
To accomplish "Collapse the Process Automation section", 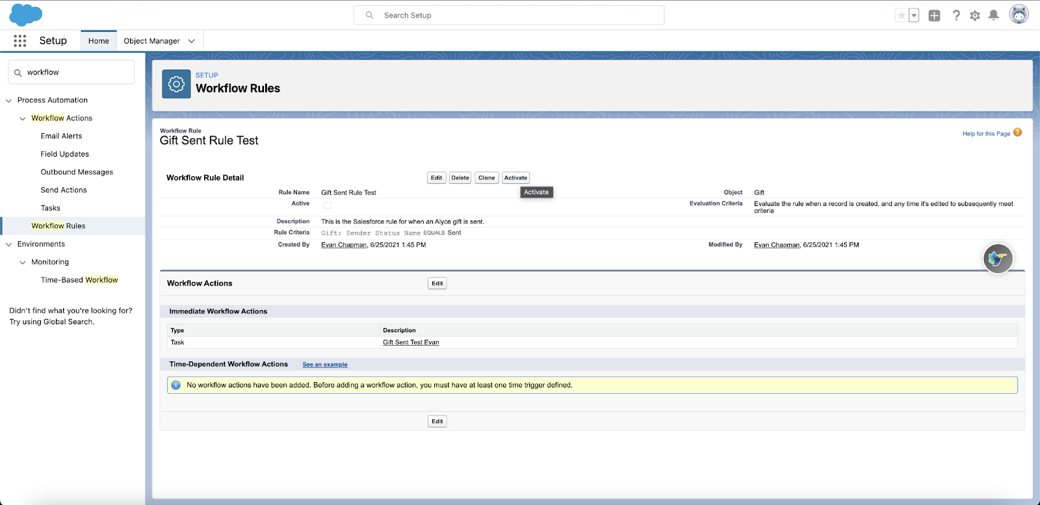I will click(9, 101).
